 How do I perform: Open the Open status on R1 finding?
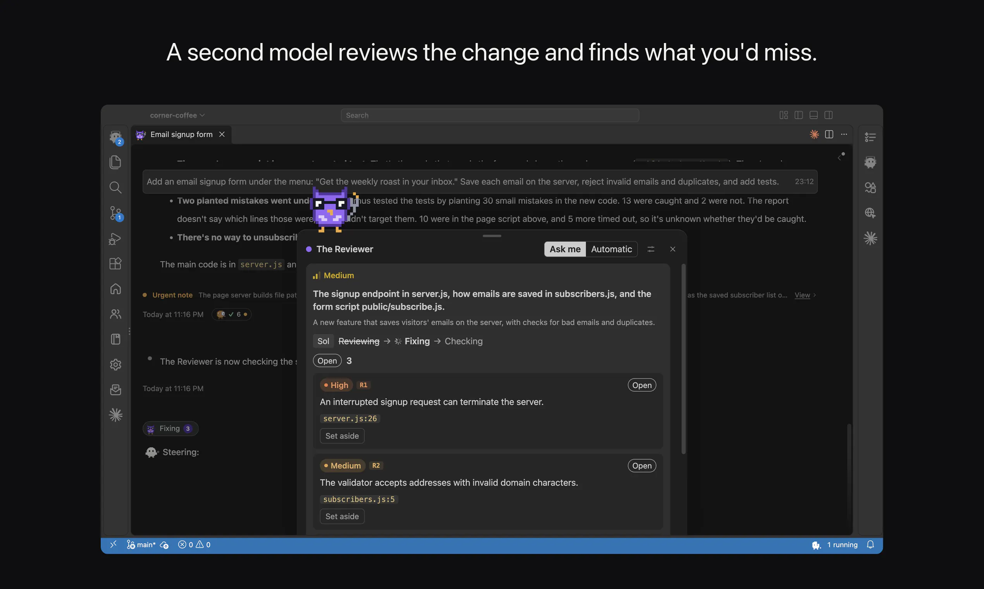[x=642, y=385]
